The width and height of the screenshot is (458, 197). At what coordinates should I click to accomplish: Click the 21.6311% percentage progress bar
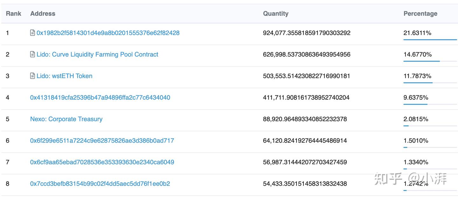430,40
